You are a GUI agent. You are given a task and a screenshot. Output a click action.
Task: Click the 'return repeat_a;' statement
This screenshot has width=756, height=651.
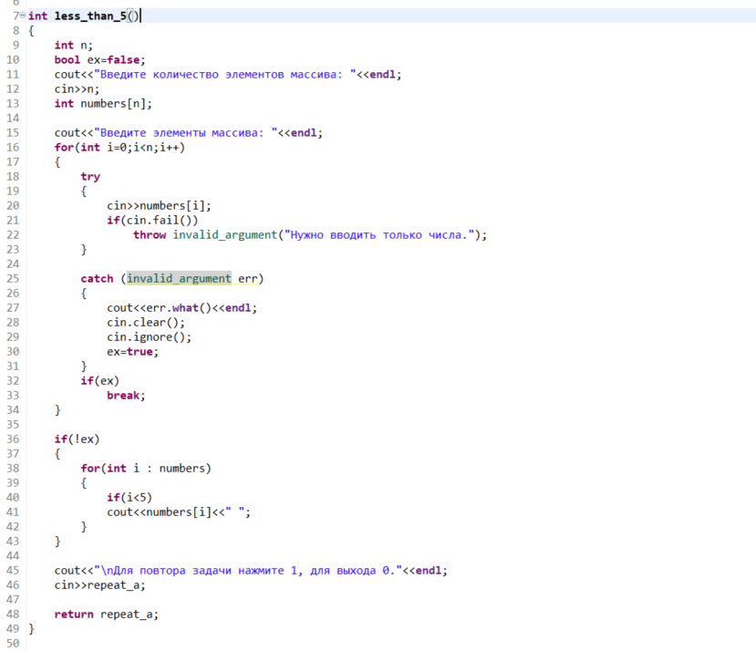point(106,615)
